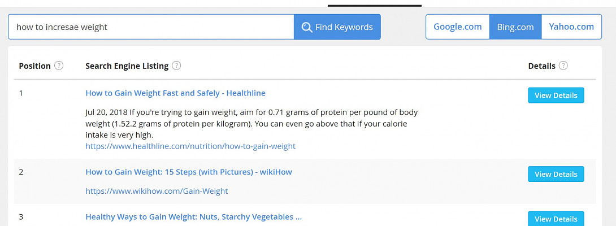Click into the keyword search input field
Screen dimensions: 616x226
coord(151,27)
